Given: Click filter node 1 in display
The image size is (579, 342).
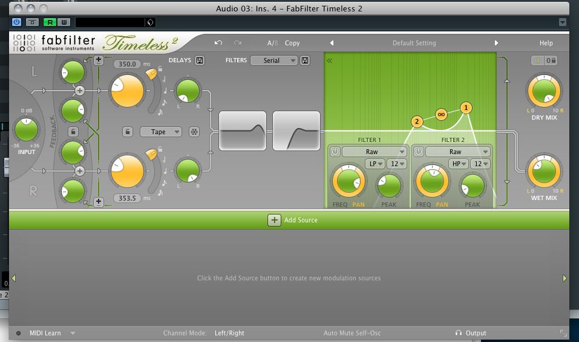Looking at the screenshot, I should (x=466, y=108).
